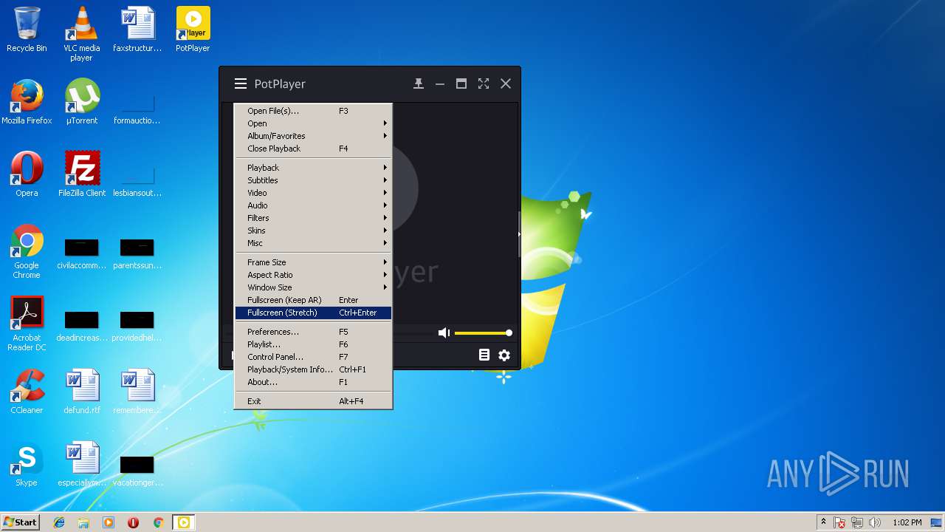945x532 pixels.
Task: Expand the Subtitles submenu
Action: click(313, 180)
